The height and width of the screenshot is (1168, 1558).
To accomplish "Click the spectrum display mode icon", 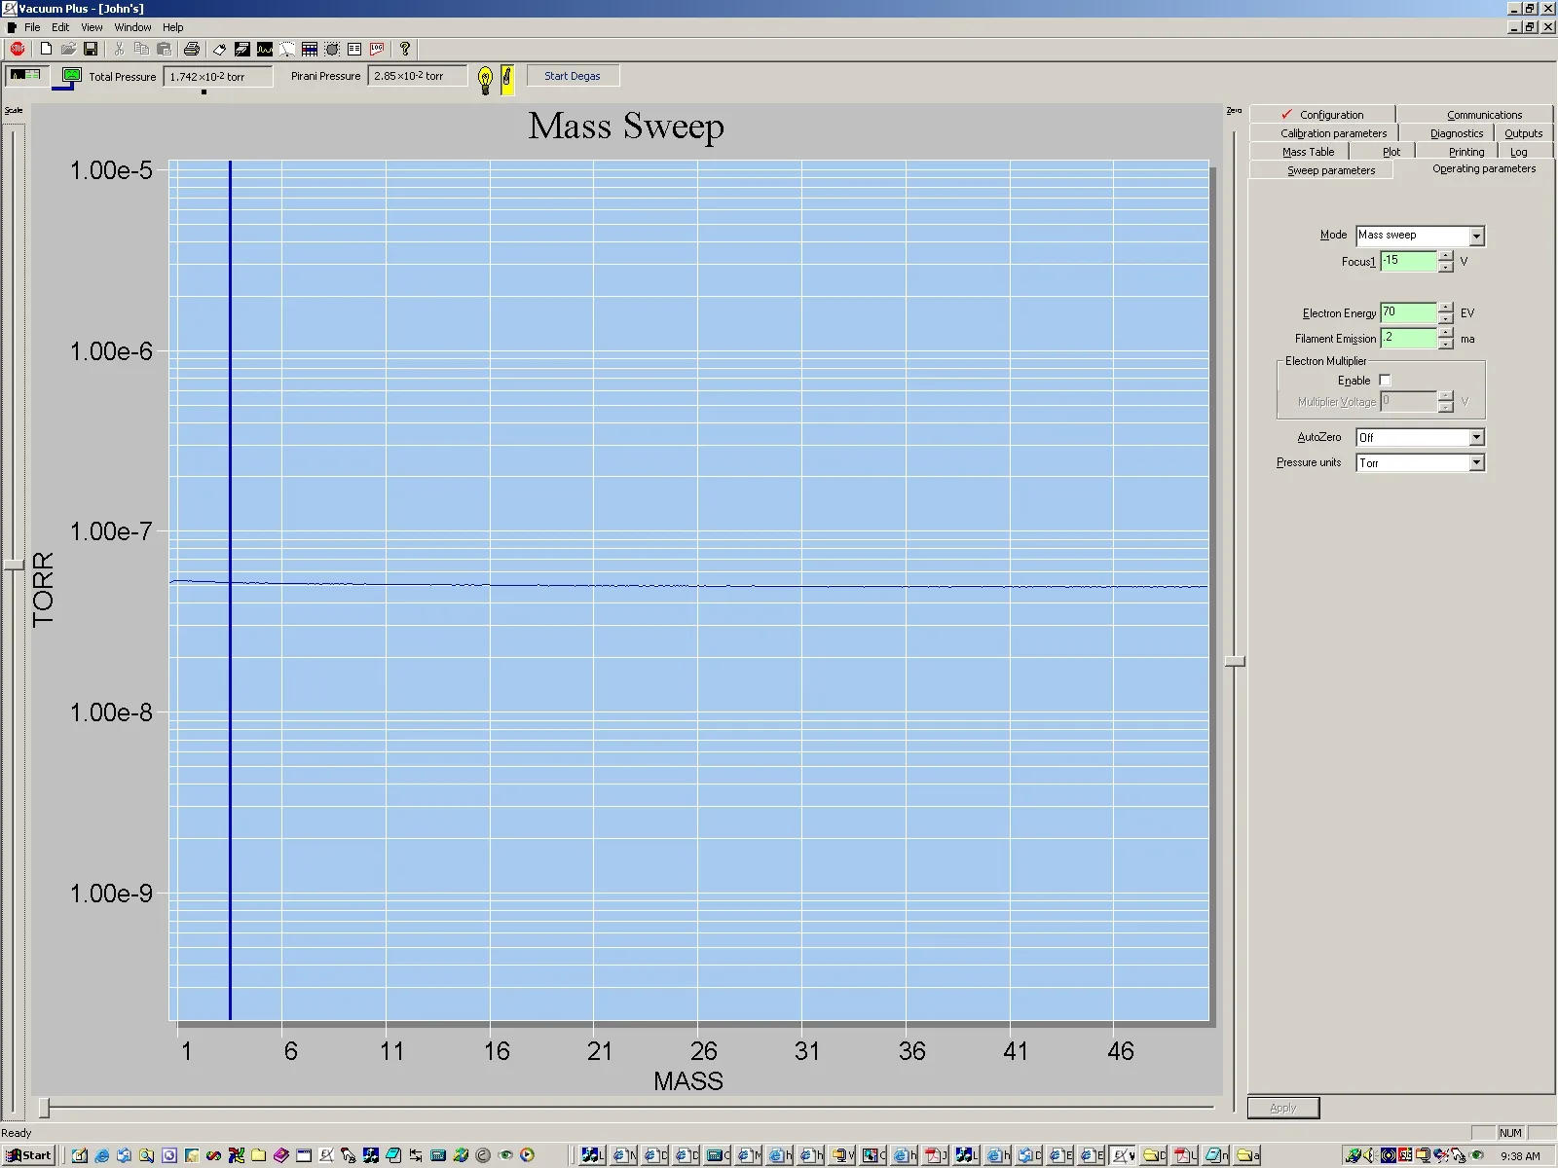I will click(x=25, y=75).
